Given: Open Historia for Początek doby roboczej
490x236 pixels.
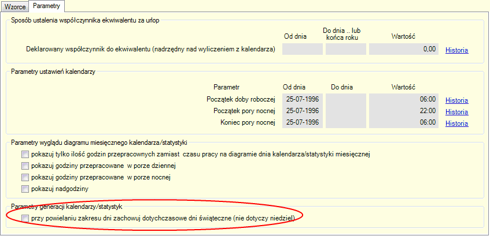Looking at the screenshot, I should pos(456,100).
